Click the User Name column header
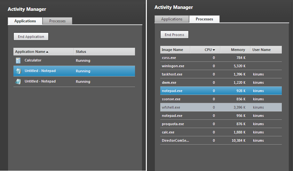293x171 pixels. (x=261, y=50)
